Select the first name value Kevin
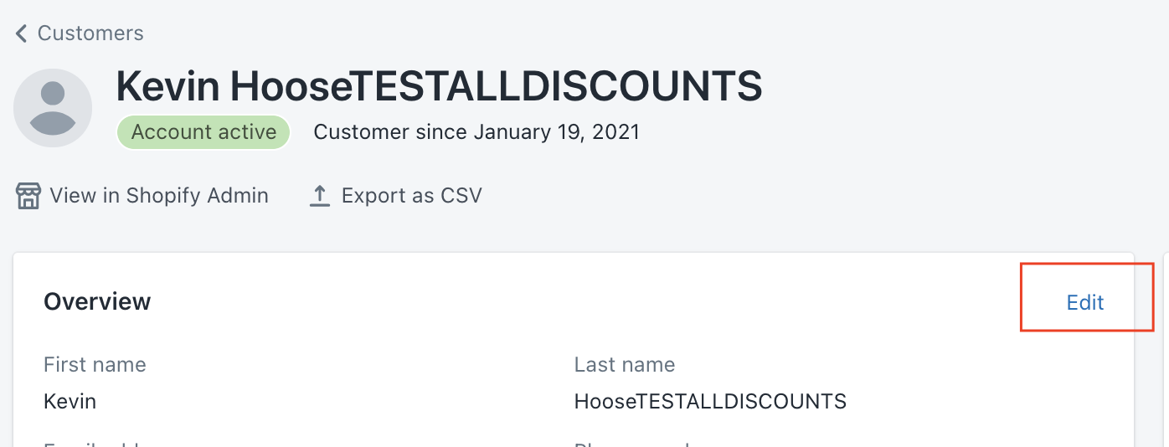This screenshot has width=1169, height=447. 70,401
